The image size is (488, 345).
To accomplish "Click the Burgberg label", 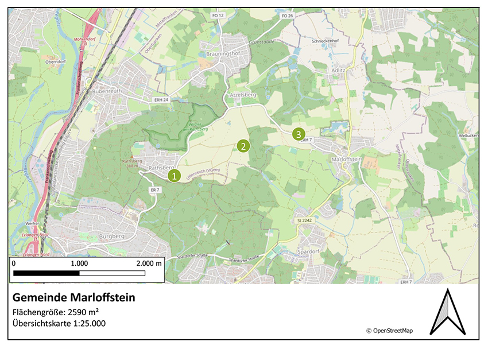I will (x=111, y=237).
